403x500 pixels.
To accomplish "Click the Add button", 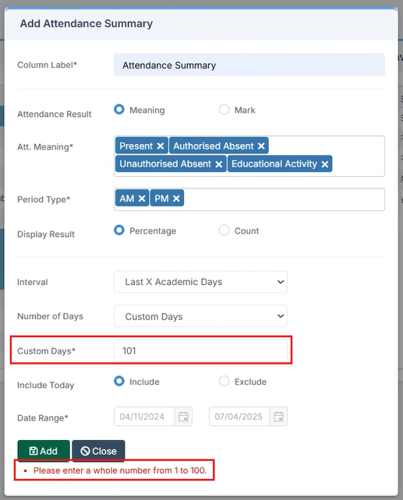I will pos(44,451).
